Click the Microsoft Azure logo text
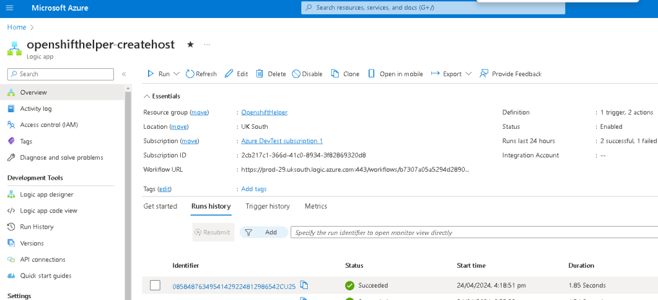The width and height of the screenshot is (658, 300). click(60, 8)
